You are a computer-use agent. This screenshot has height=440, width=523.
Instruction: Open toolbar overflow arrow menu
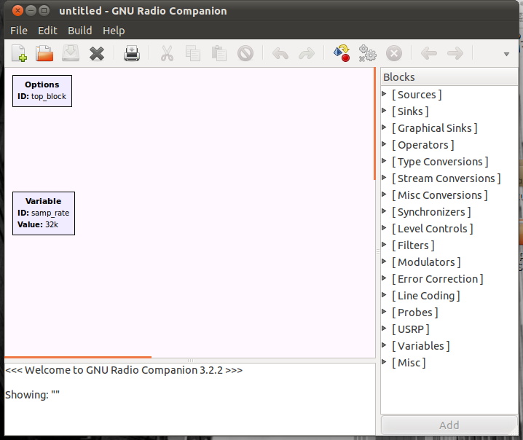click(x=506, y=54)
